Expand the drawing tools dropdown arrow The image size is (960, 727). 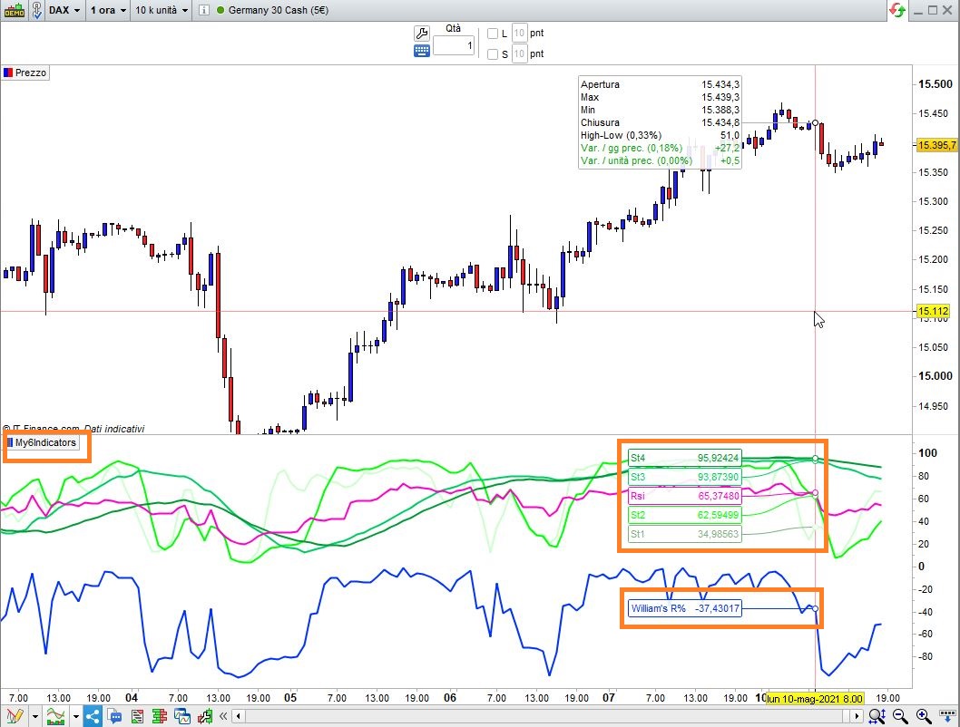(x=34, y=716)
